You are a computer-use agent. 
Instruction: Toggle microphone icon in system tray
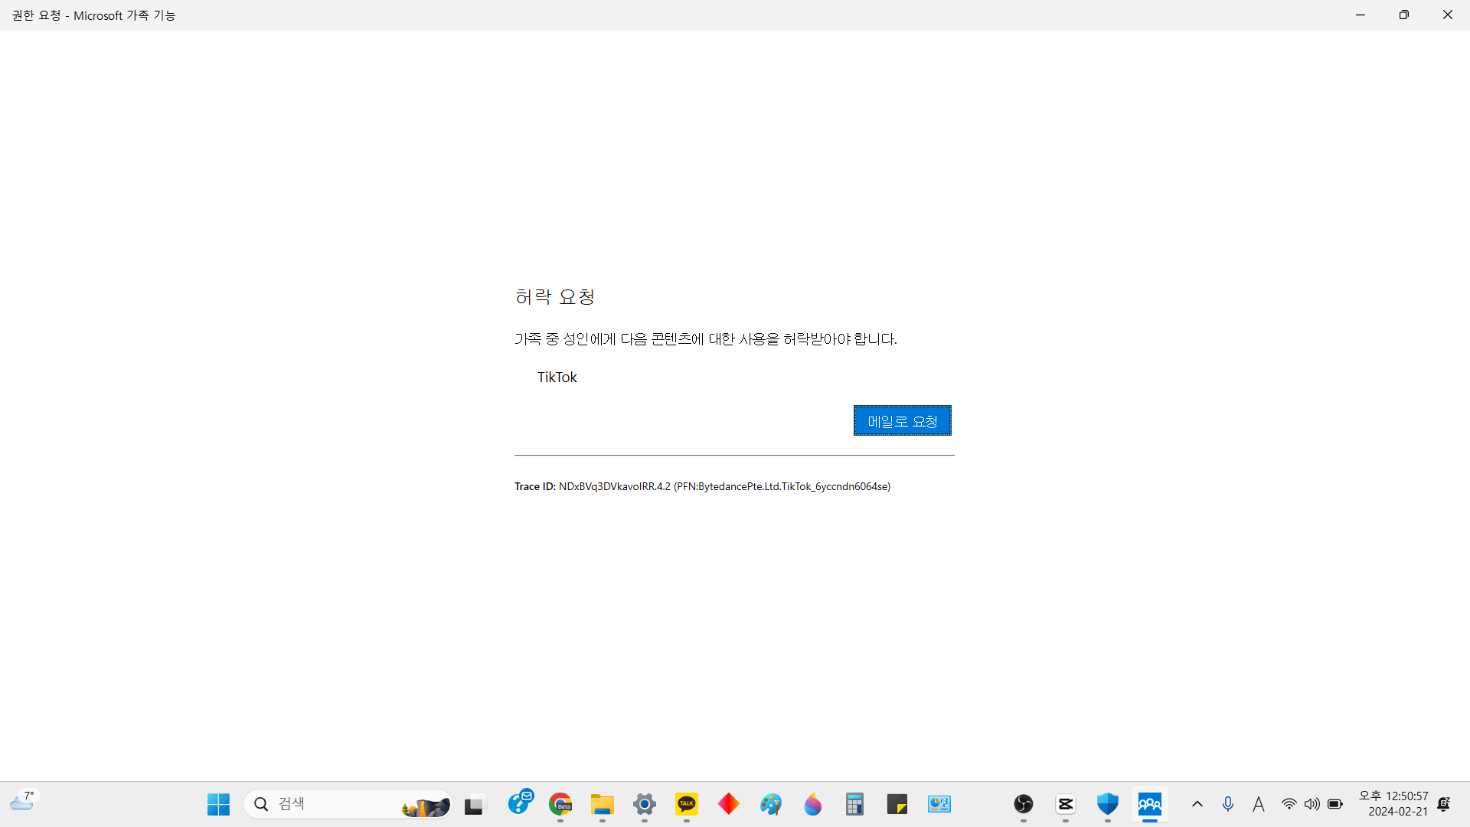(x=1228, y=804)
